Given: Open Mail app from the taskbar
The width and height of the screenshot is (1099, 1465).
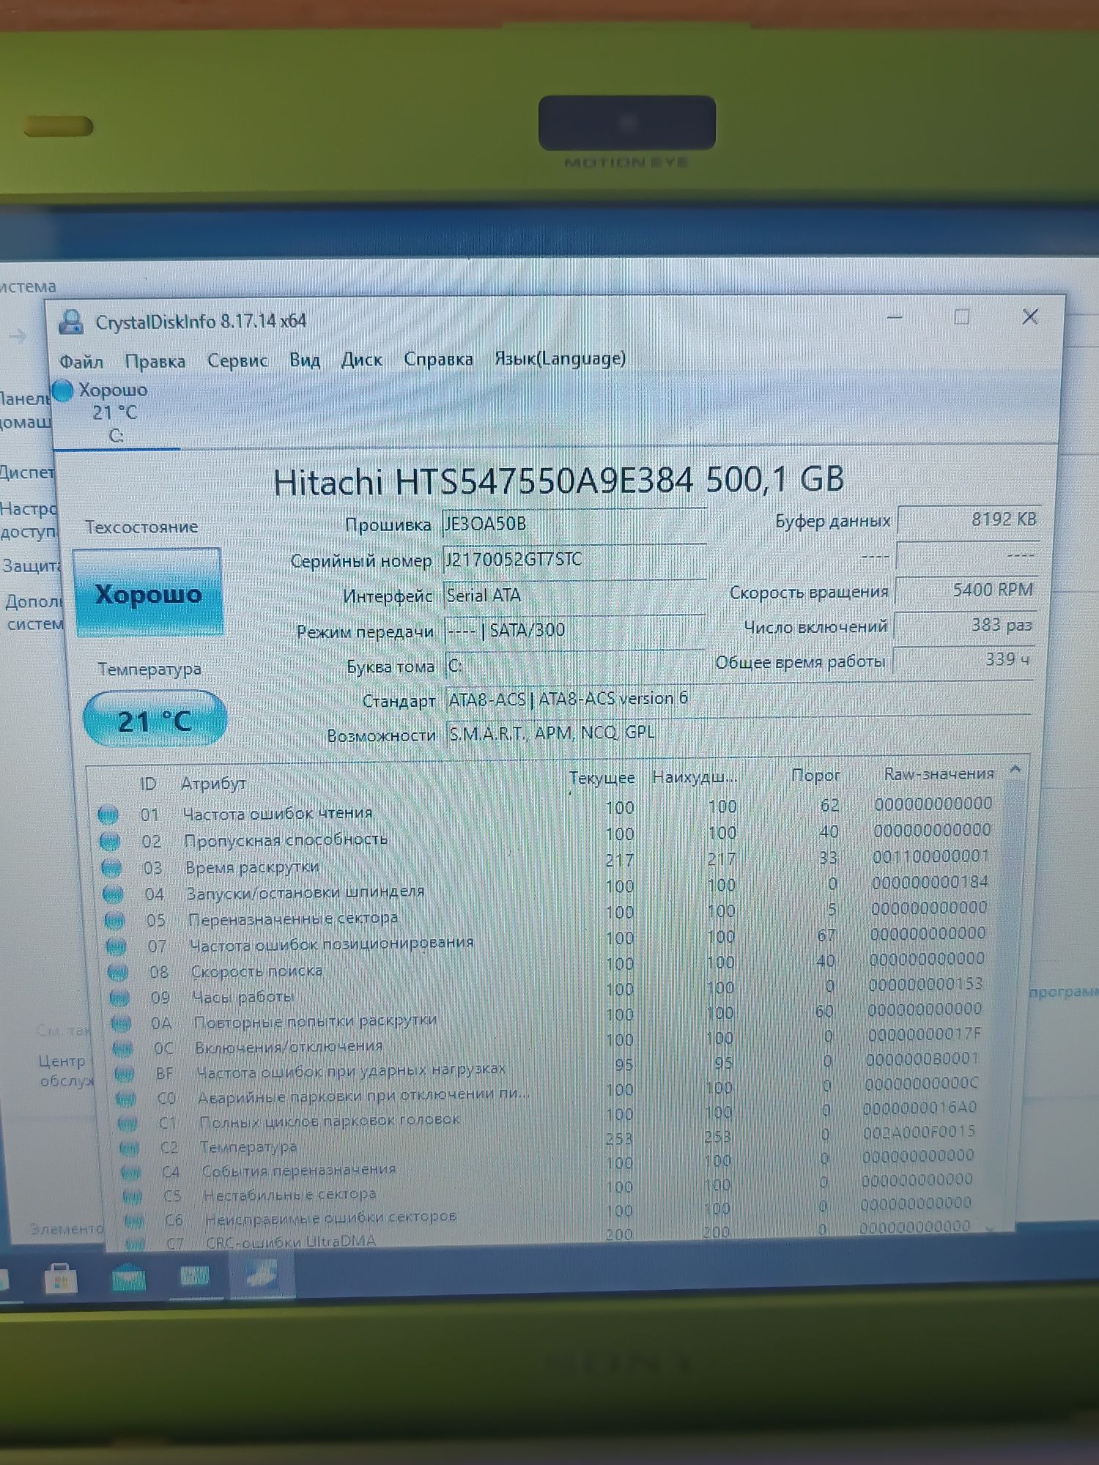Looking at the screenshot, I should pyautogui.click(x=128, y=1279).
